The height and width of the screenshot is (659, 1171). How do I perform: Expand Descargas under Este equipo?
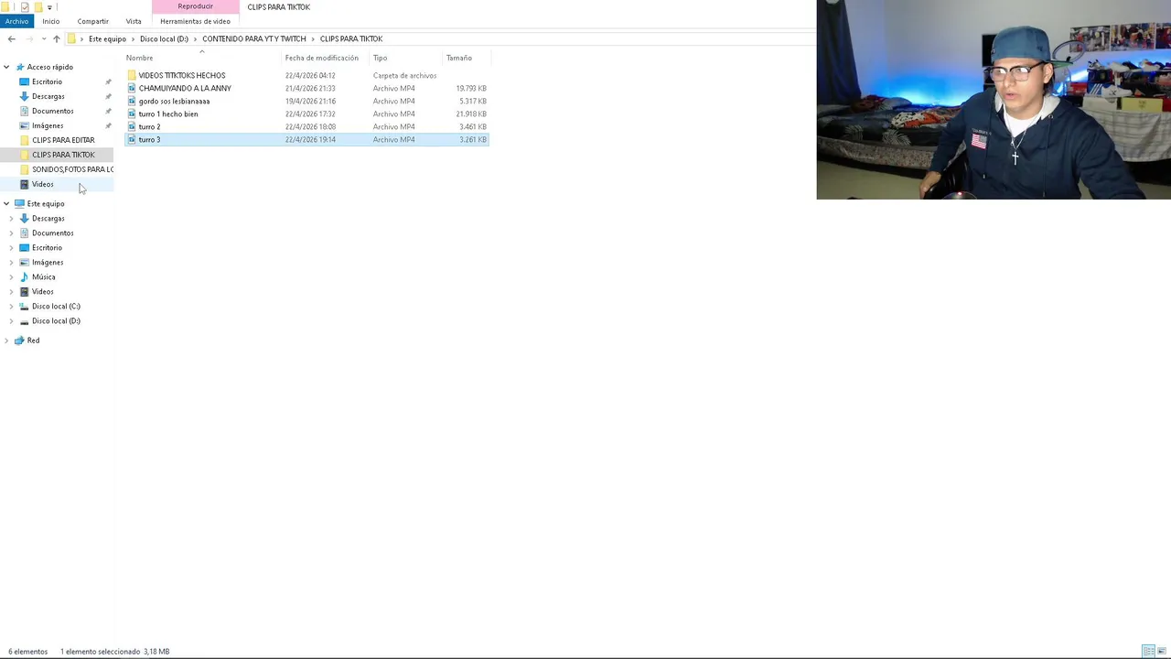pyautogui.click(x=11, y=218)
